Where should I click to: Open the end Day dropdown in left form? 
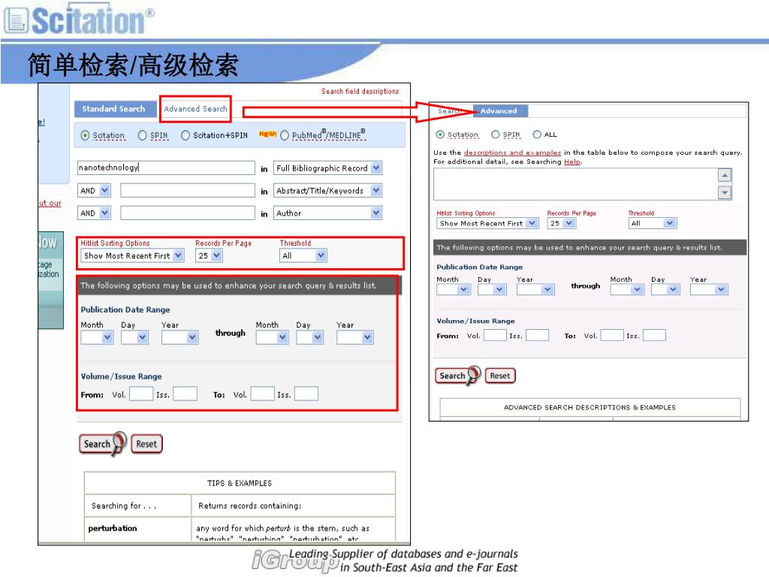click(x=310, y=337)
